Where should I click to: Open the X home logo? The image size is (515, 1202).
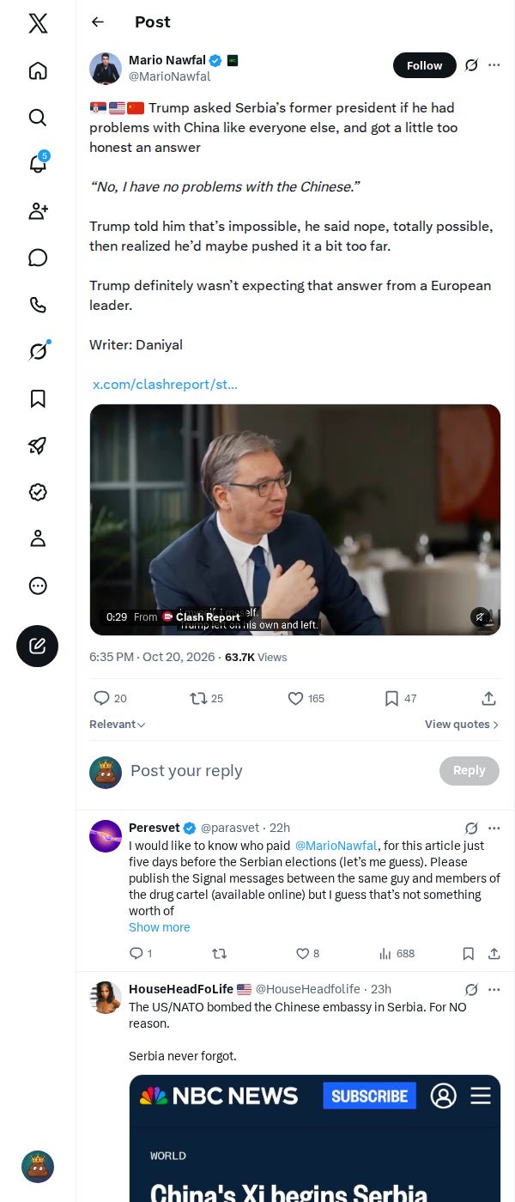point(38,23)
